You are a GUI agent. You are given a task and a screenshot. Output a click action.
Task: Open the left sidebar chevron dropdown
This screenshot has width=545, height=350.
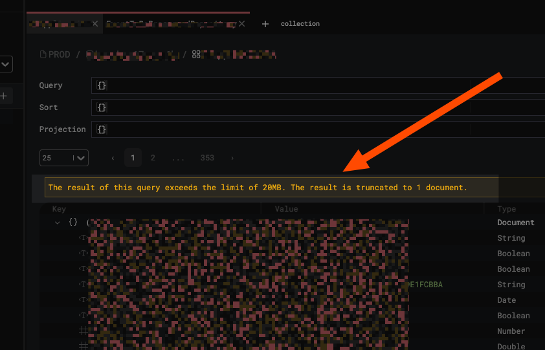[x=6, y=64]
